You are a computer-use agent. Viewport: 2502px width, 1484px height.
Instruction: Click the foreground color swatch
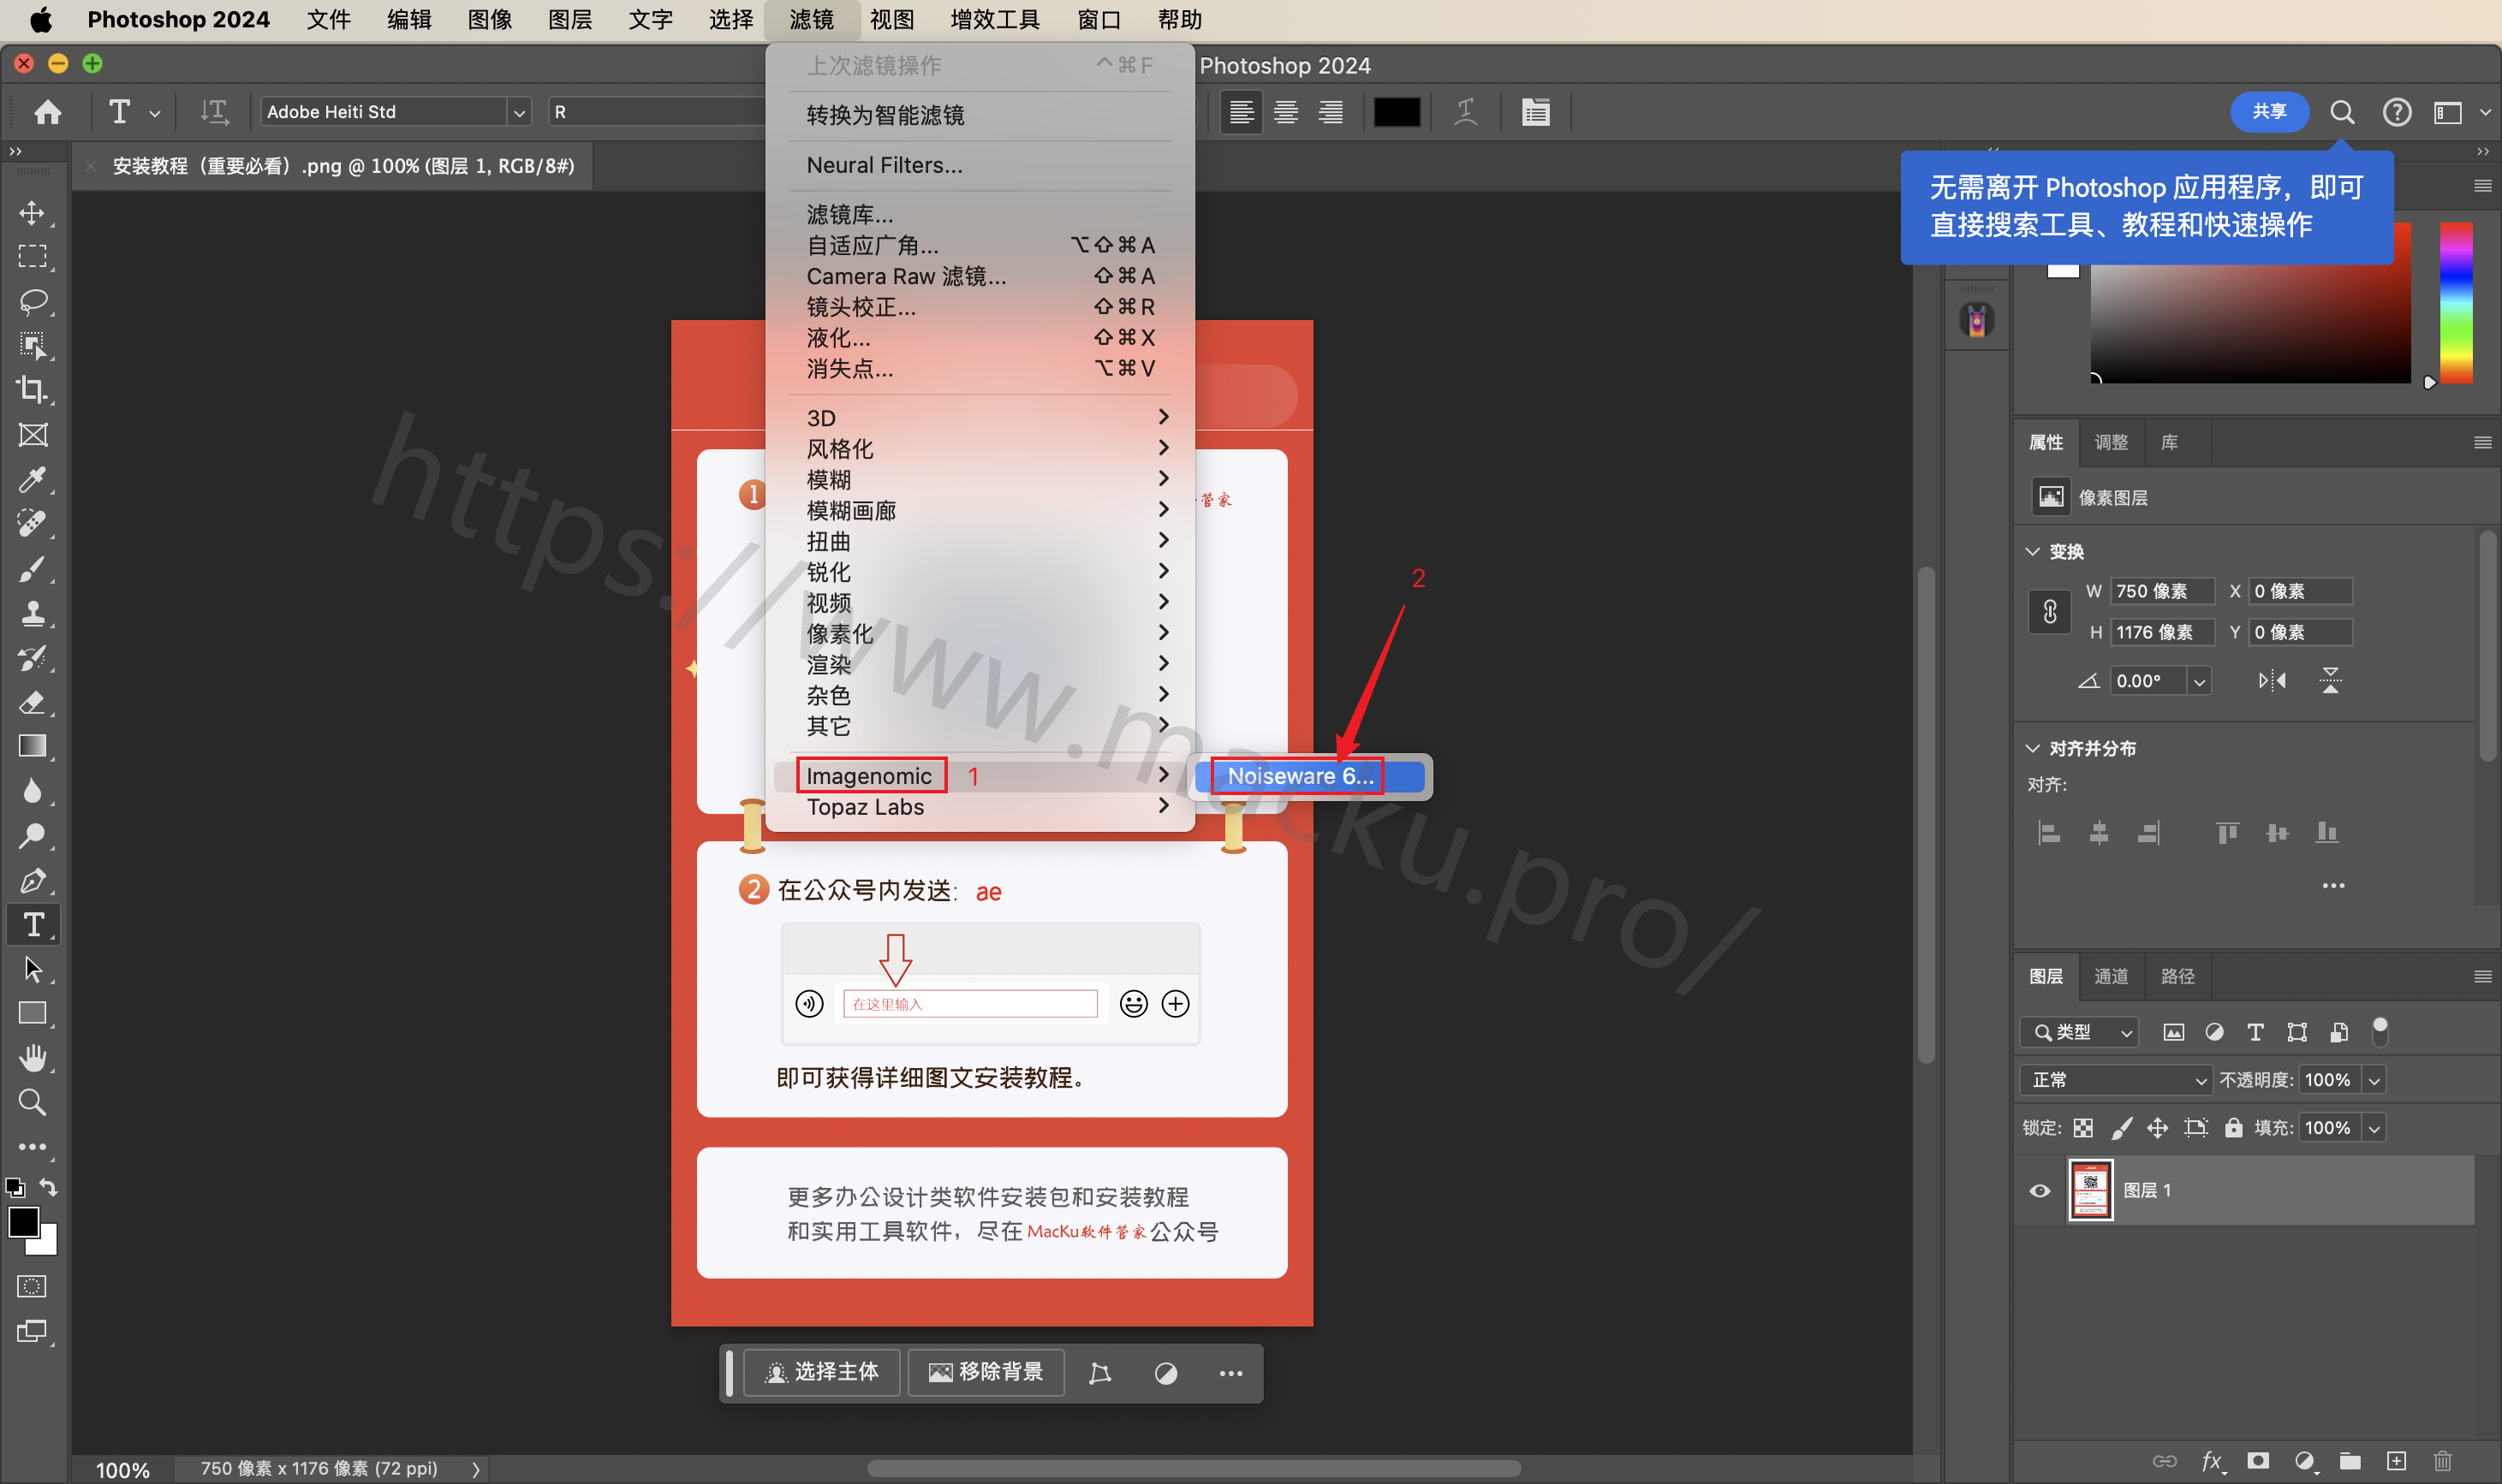pos(23,1222)
